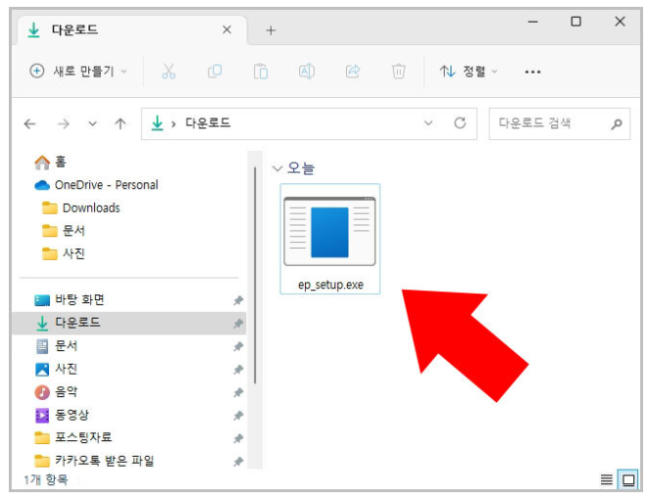Close the 다운로드 tab
Screen dimensions: 648x500
226,29
